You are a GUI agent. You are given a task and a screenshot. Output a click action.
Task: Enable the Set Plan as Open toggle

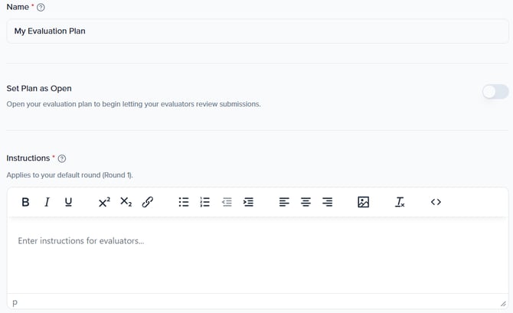coord(495,92)
